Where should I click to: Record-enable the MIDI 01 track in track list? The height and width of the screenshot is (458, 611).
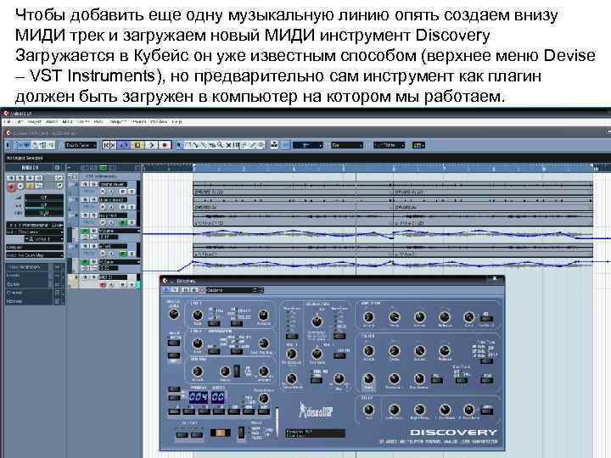coord(103,285)
